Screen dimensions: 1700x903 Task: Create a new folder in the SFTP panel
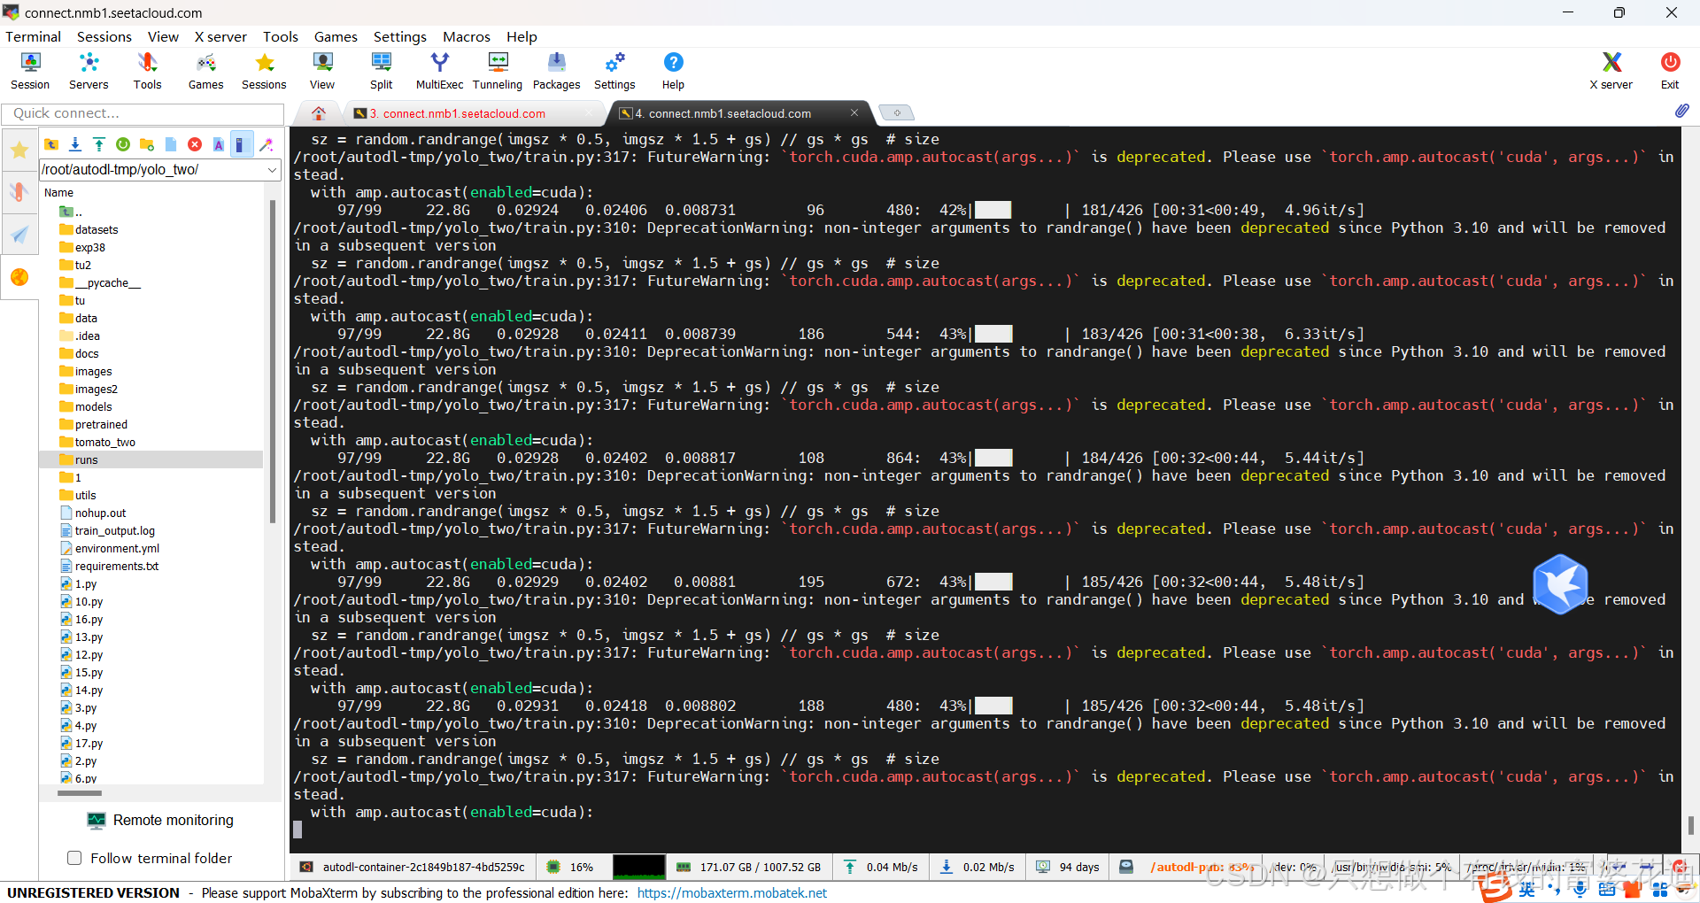click(x=147, y=144)
